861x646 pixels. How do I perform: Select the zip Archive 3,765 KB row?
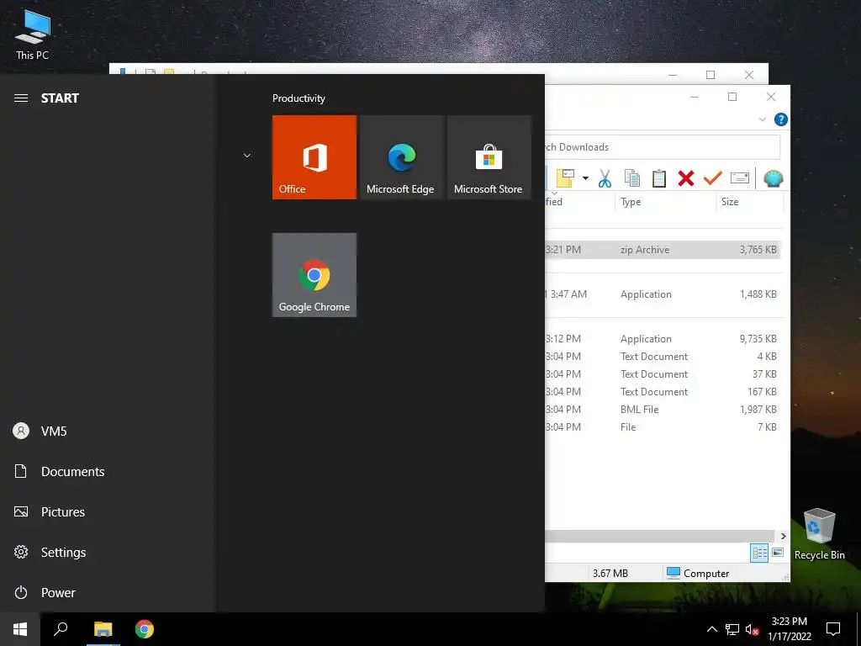(663, 249)
